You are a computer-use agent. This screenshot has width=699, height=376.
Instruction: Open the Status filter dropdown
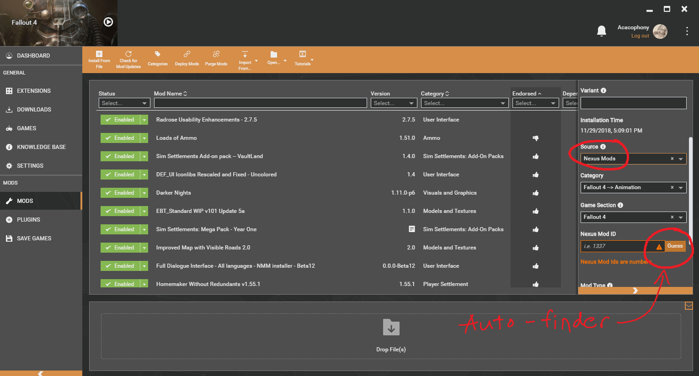124,103
